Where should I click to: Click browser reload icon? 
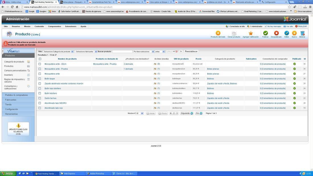12,7
